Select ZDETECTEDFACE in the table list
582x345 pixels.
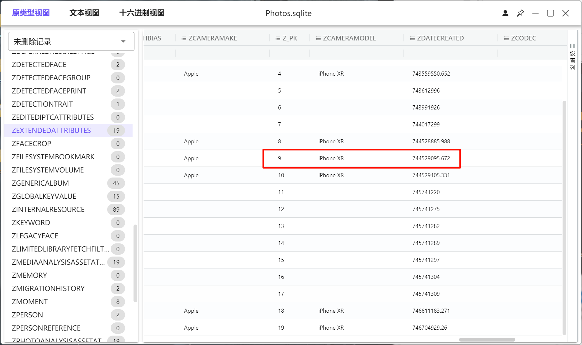click(x=39, y=65)
